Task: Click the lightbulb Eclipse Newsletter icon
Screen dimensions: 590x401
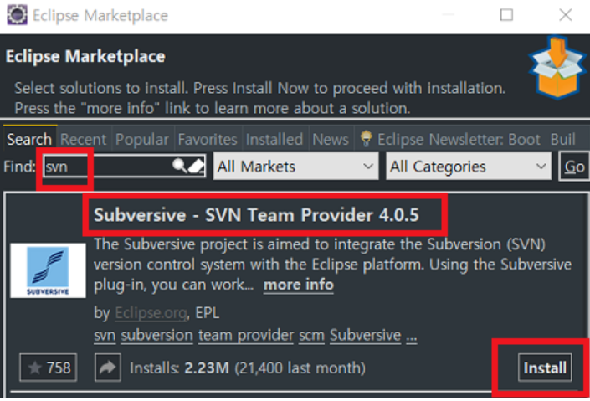Action: 366,139
